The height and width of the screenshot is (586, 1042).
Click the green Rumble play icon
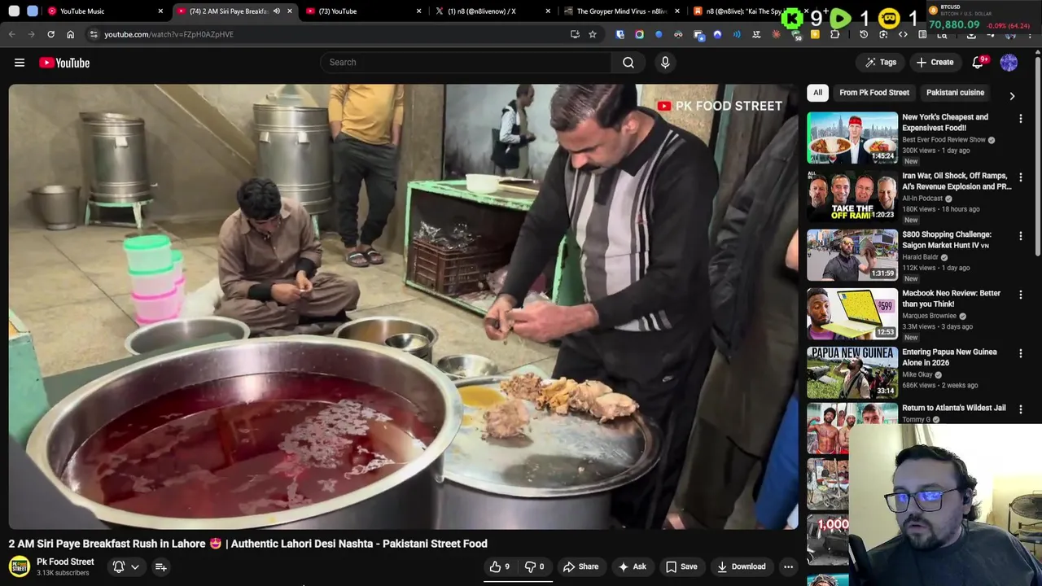pyautogui.click(x=841, y=18)
